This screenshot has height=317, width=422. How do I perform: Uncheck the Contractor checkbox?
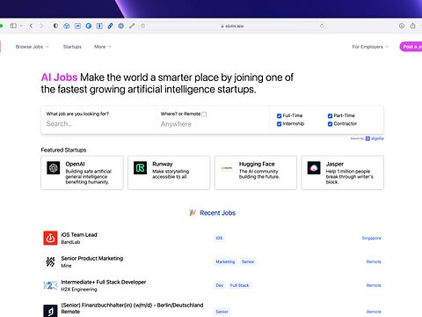tap(330, 124)
